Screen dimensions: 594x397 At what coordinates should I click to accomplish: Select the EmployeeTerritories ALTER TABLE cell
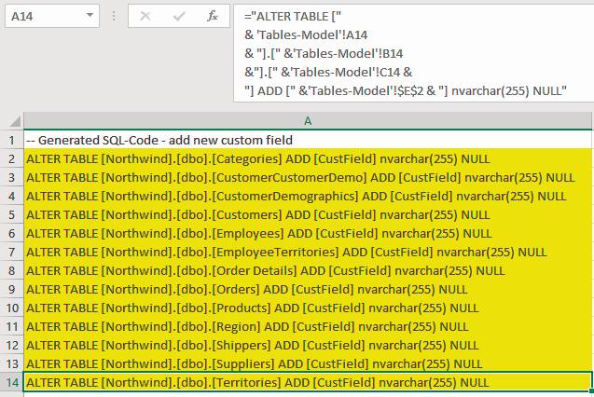[x=308, y=252]
